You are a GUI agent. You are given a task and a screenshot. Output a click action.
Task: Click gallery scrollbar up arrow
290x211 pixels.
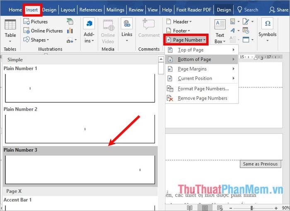tap(161, 59)
